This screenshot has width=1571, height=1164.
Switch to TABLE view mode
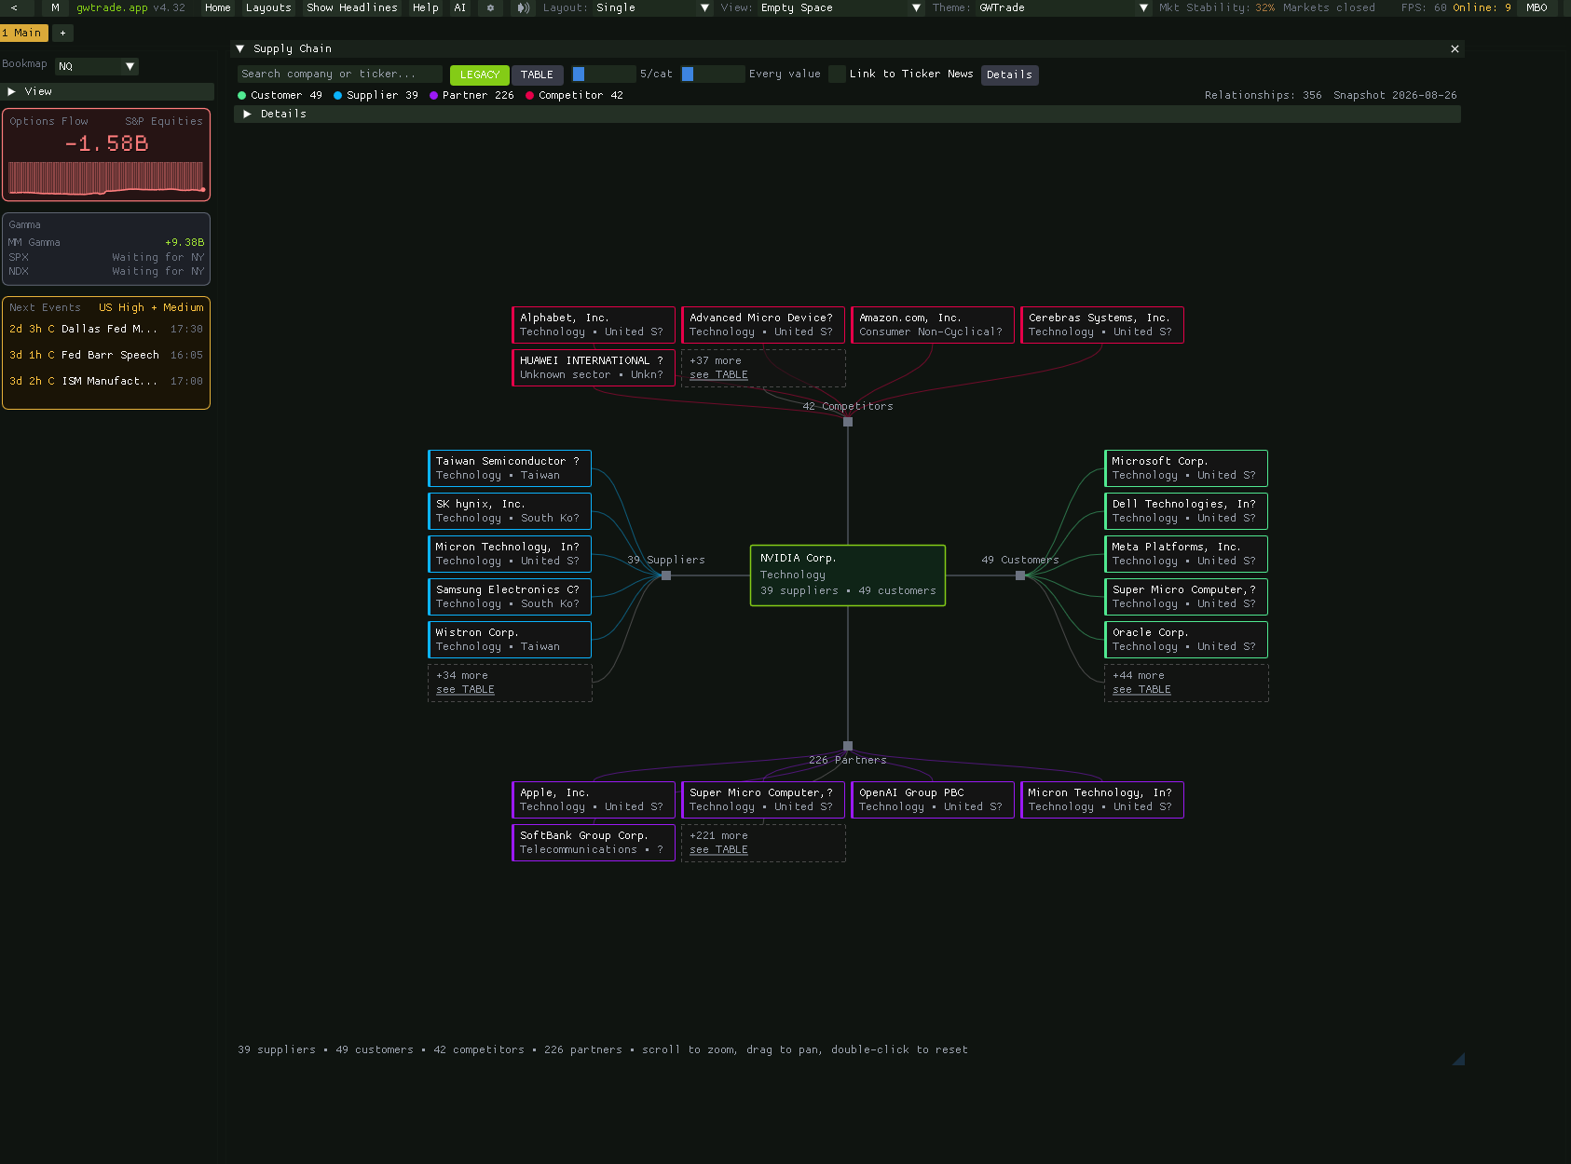537,74
